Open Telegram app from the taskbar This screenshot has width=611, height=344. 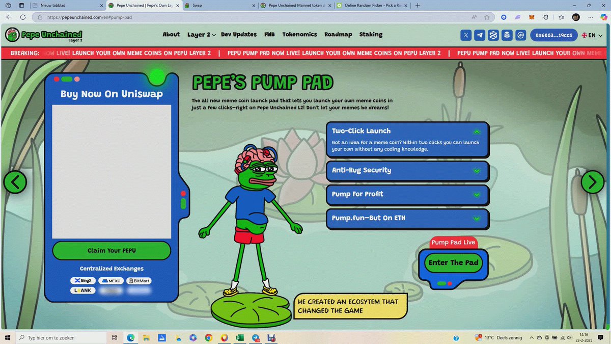click(x=256, y=337)
